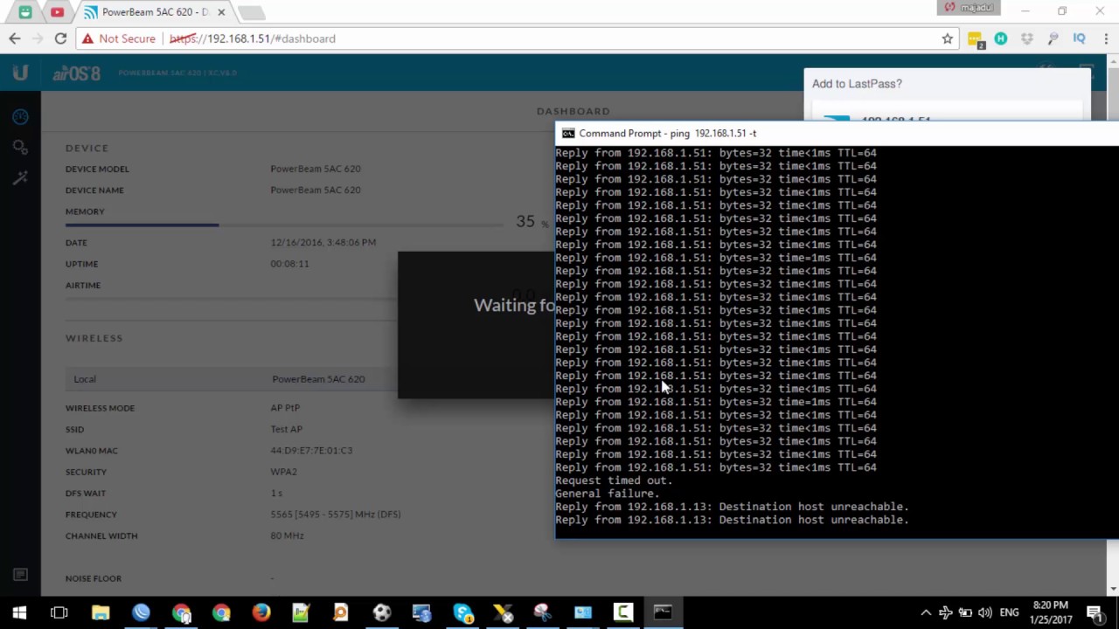Click security value WPA2
The width and height of the screenshot is (1119, 629).
pos(284,472)
